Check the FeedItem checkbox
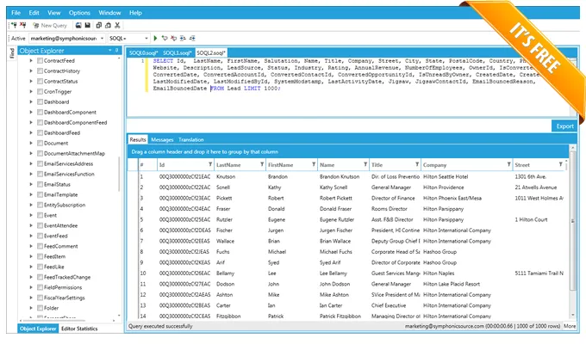Screen dimensions: 586x344 [x=40, y=256]
